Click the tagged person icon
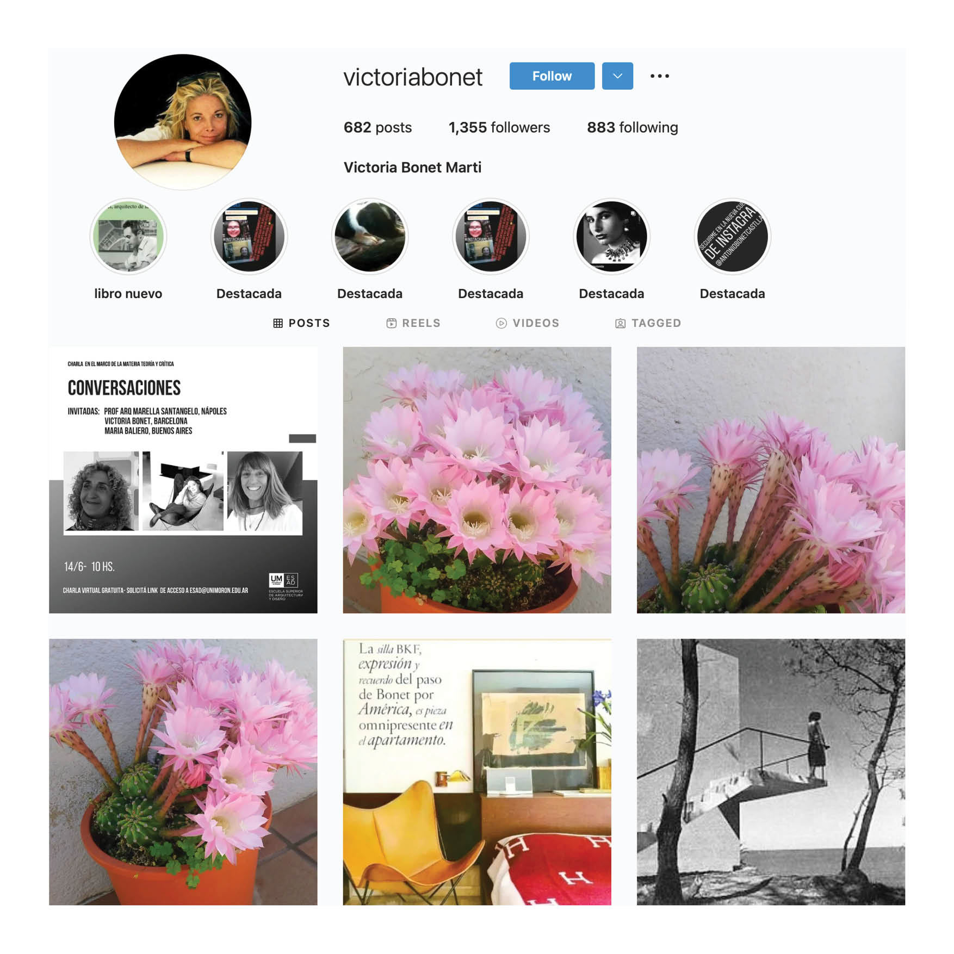 (620, 323)
